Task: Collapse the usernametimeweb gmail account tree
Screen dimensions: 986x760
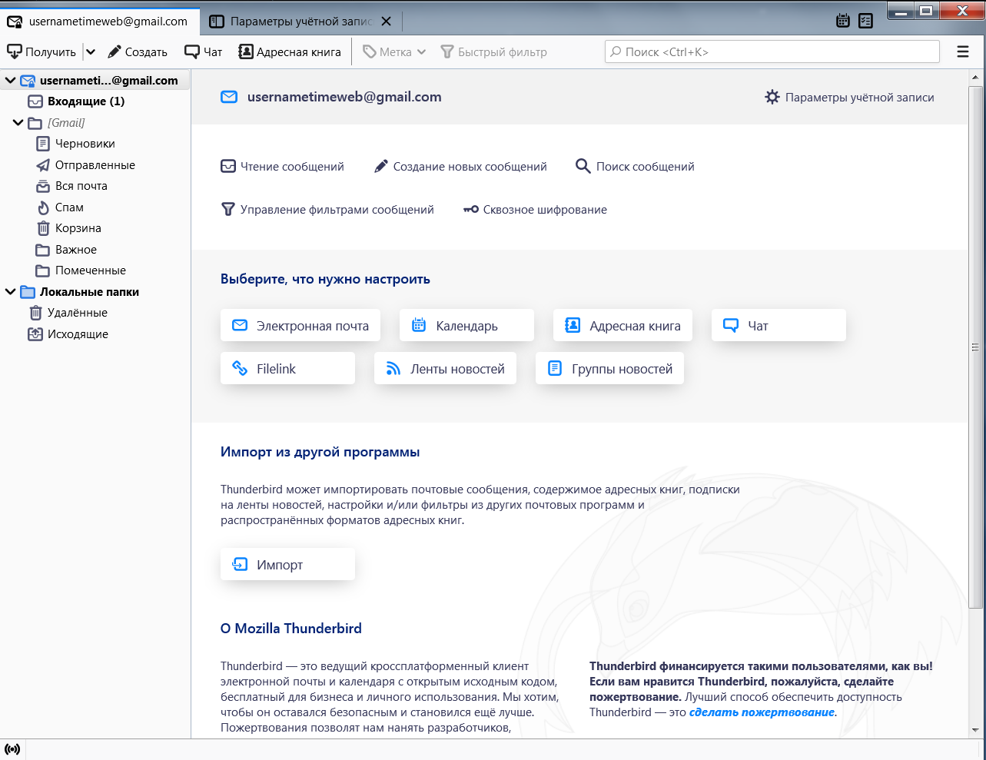Action: pyautogui.click(x=11, y=81)
